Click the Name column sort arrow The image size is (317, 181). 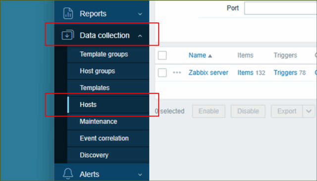210,56
